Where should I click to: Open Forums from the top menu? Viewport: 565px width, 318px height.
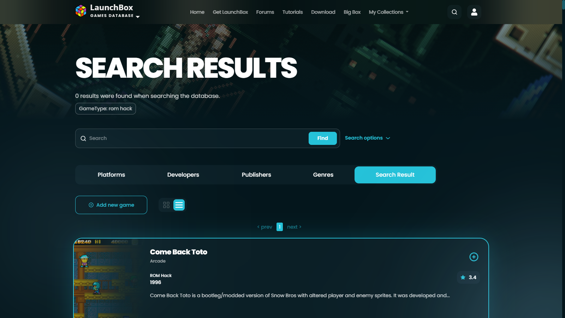point(265,12)
